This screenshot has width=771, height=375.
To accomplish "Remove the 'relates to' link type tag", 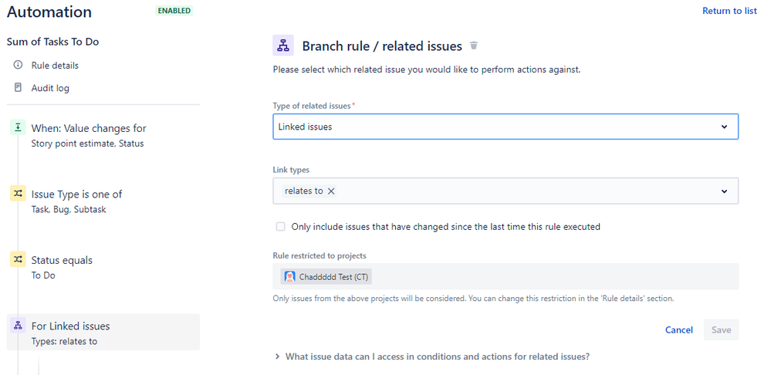I will click(331, 191).
